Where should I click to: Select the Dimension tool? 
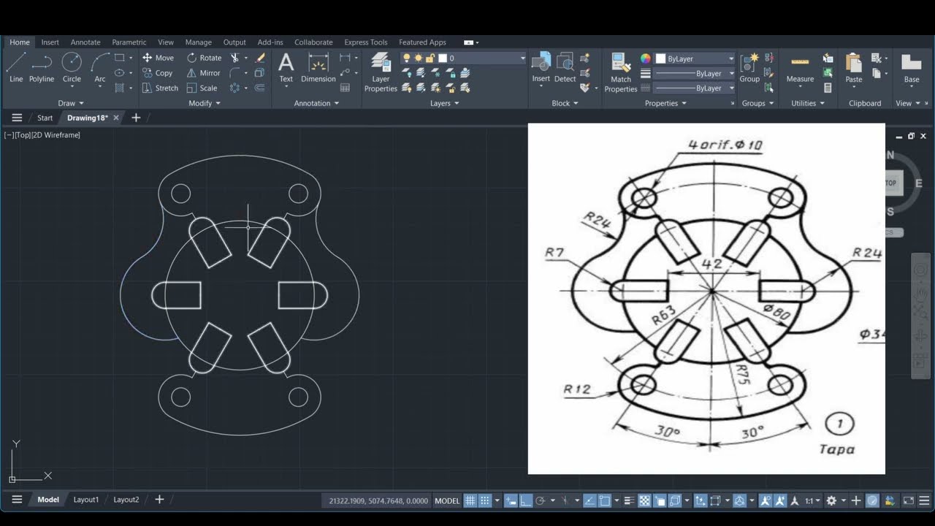pos(318,67)
